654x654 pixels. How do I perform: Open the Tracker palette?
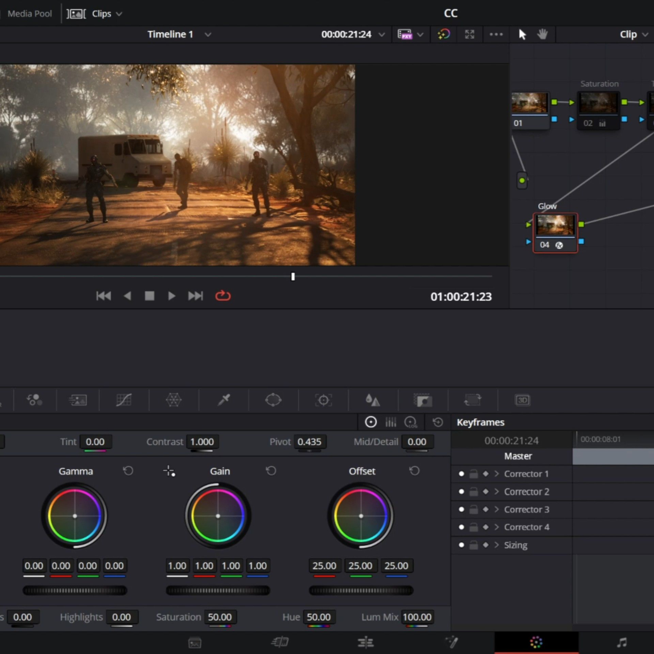click(323, 400)
